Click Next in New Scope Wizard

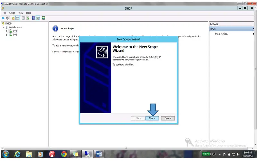pos(152,118)
